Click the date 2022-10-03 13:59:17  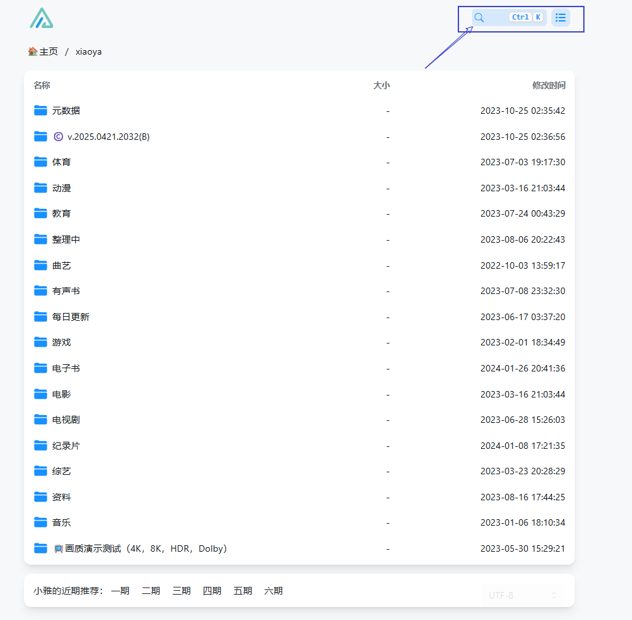coord(523,265)
